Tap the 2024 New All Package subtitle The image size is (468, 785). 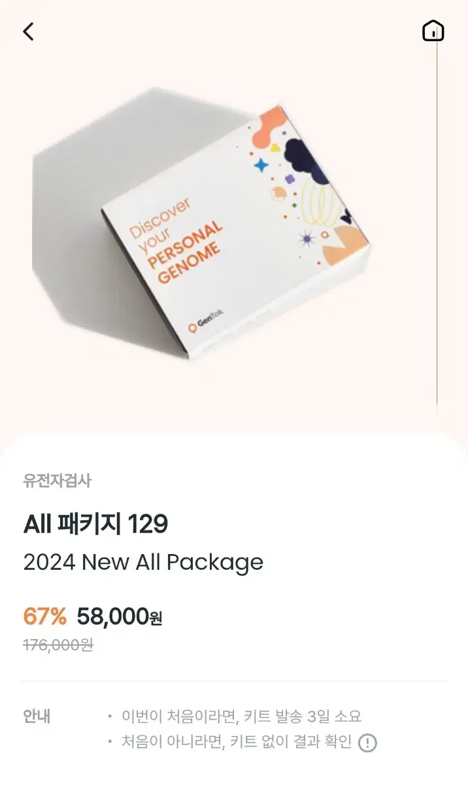point(143,563)
